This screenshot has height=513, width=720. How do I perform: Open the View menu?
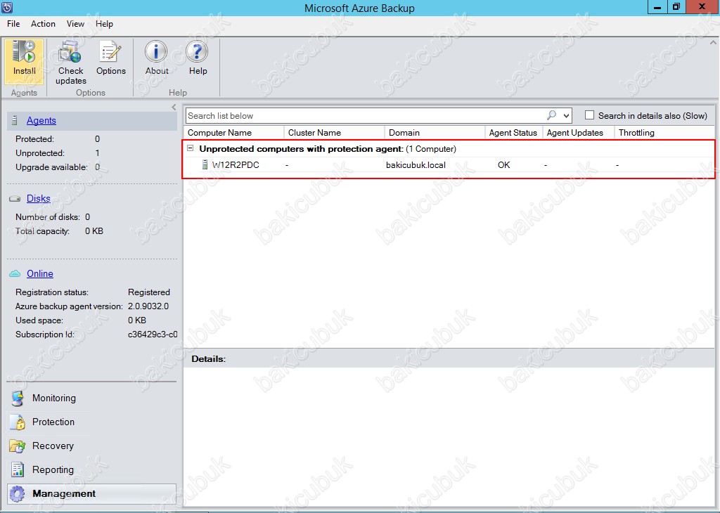click(75, 24)
